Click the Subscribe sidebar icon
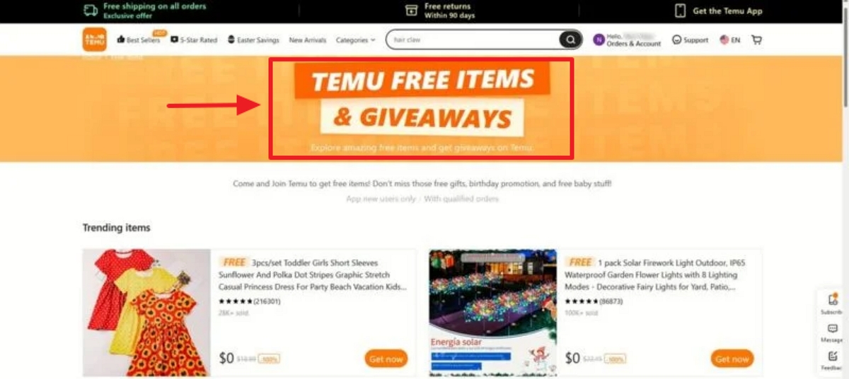 point(832,300)
